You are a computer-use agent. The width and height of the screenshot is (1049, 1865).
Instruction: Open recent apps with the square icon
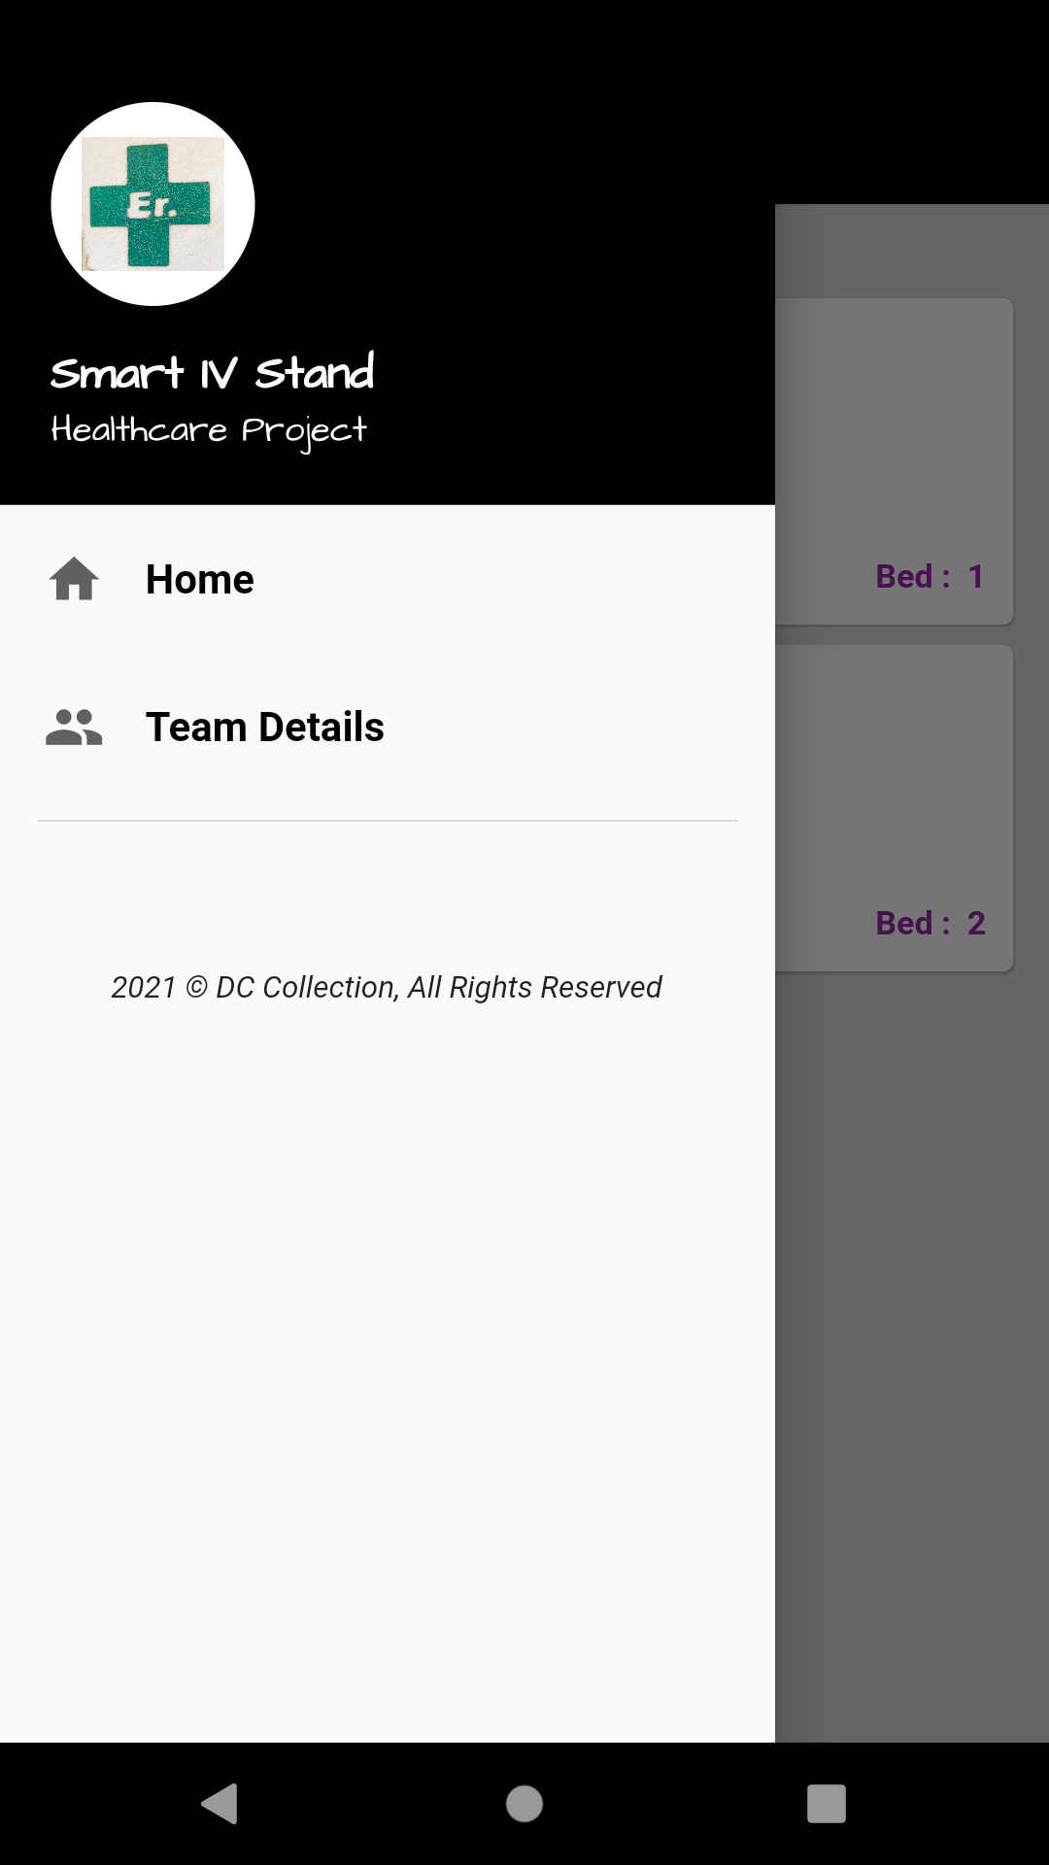click(x=825, y=1806)
